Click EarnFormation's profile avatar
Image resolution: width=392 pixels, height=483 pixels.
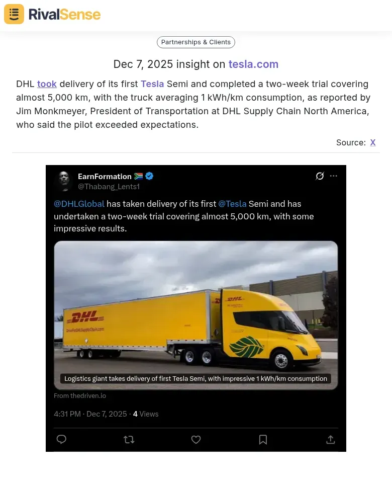(x=63, y=181)
